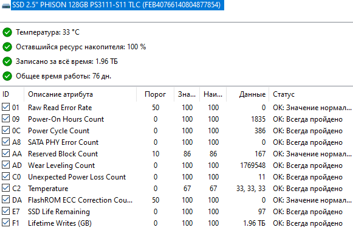Click threshold value 10 in Reserved Block Count row

[156, 154]
